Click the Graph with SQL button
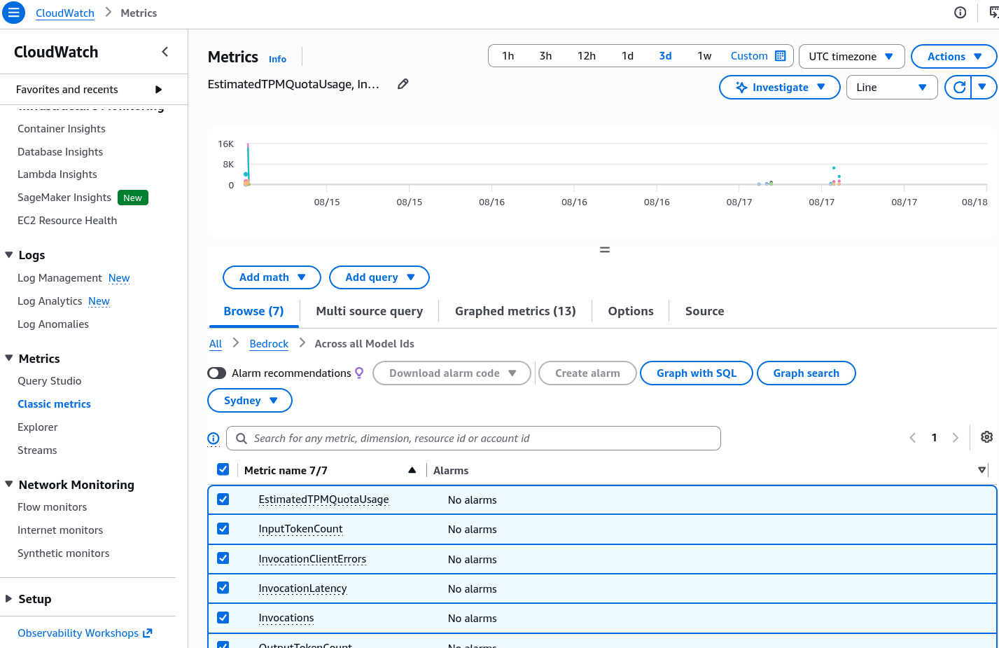The width and height of the screenshot is (999, 648). click(697, 373)
